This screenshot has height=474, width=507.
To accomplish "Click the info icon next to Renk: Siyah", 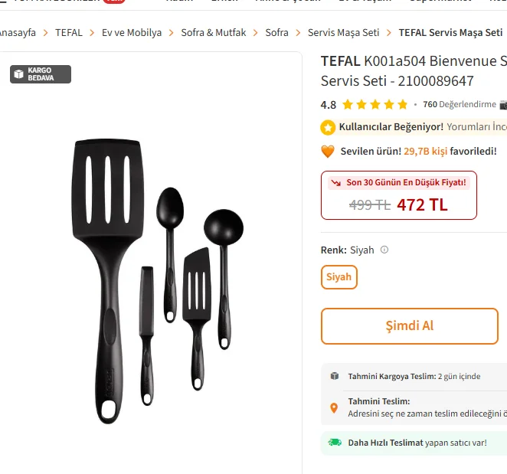I will (x=384, y=250).
